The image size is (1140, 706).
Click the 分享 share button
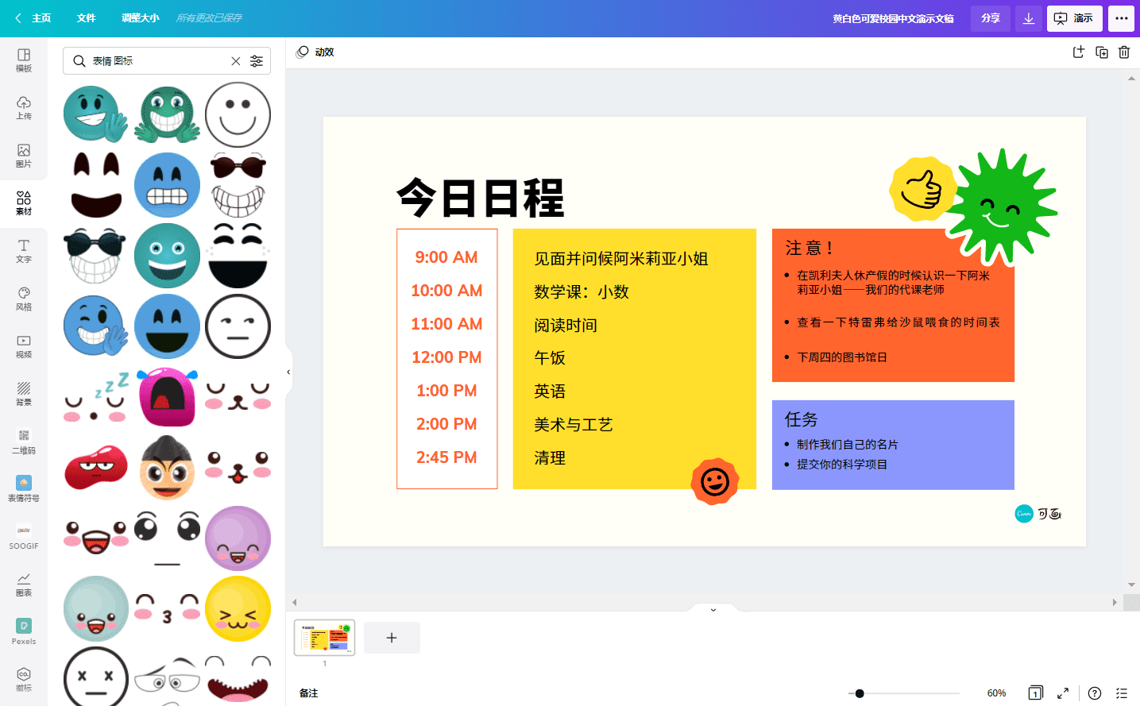tap(991, 18)
